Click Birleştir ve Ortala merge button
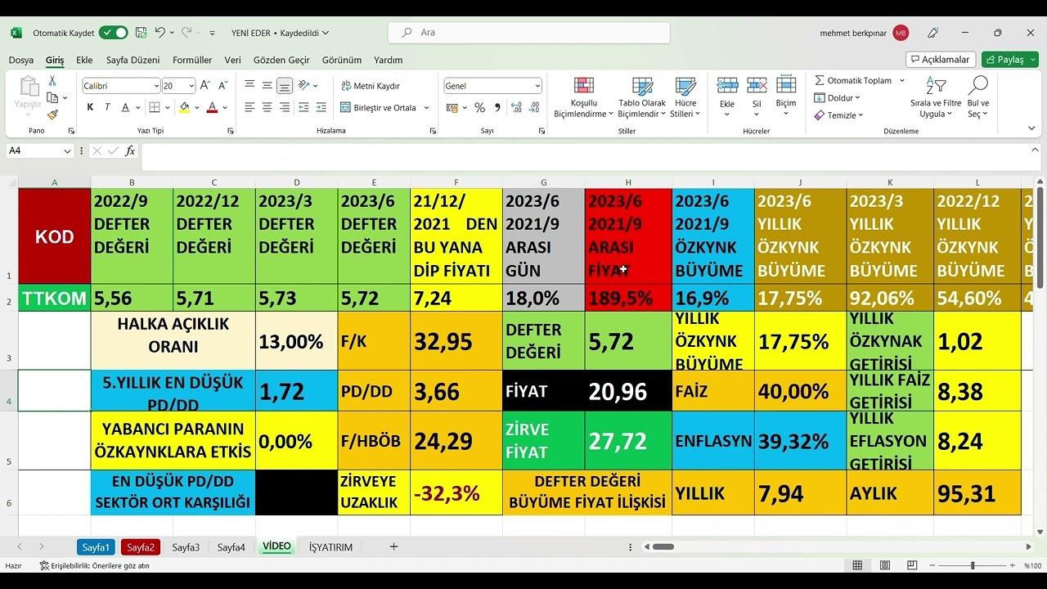Screen dimensions: 1047x589 point(378,108)
